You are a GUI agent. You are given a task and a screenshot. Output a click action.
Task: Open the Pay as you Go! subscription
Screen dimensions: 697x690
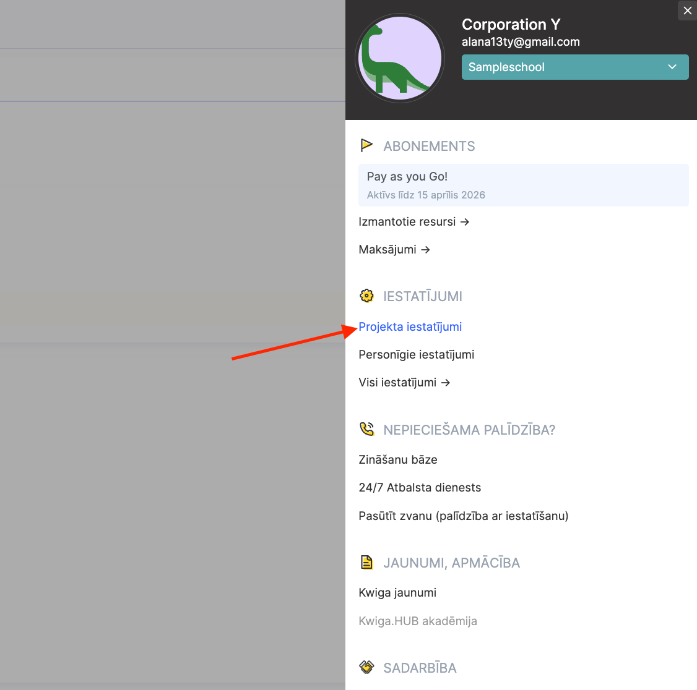click(x=523, y=185)
